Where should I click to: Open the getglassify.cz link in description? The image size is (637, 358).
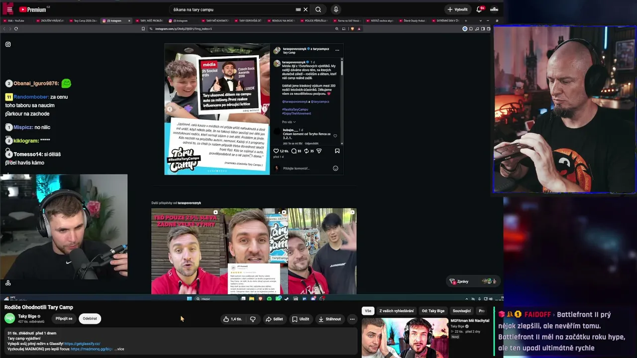[82, 344]
